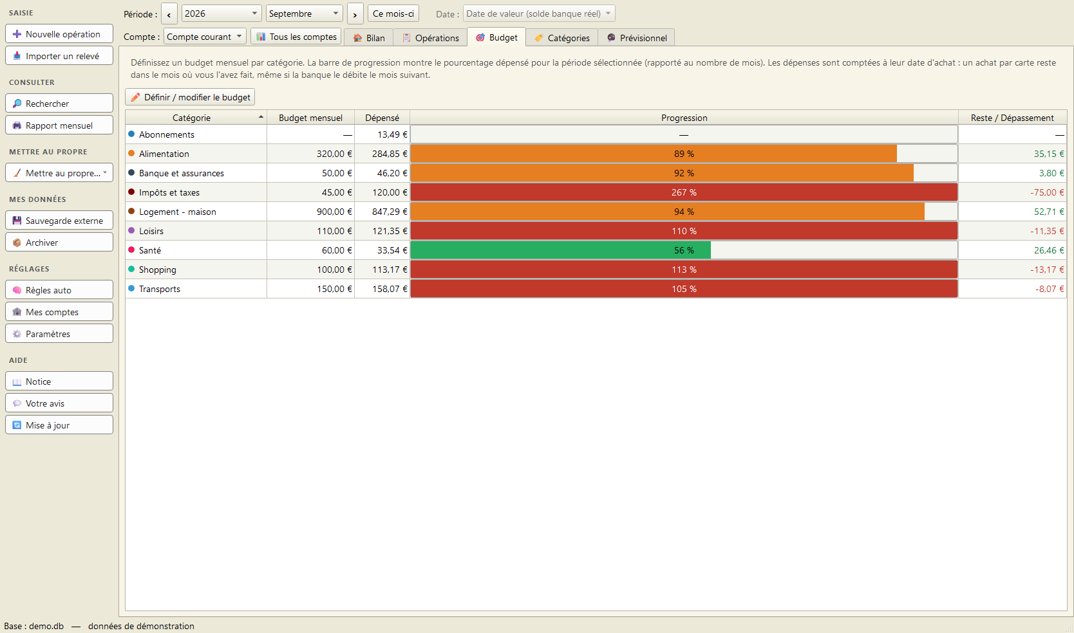Expand the Mettre au propre menu arrow
Screen dimensions: 1074x633
(105, 172)
